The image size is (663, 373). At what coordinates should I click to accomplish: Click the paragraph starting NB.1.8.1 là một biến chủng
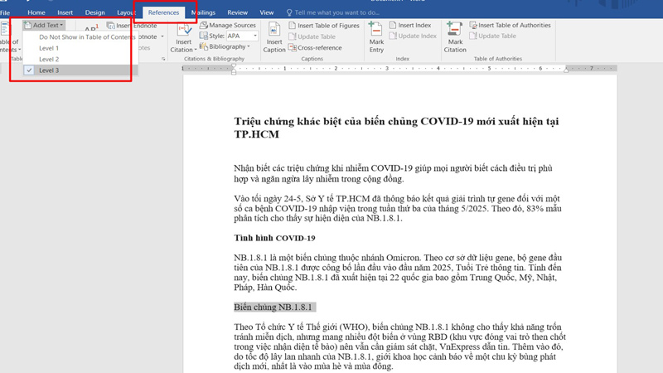(x=398, y=273)
